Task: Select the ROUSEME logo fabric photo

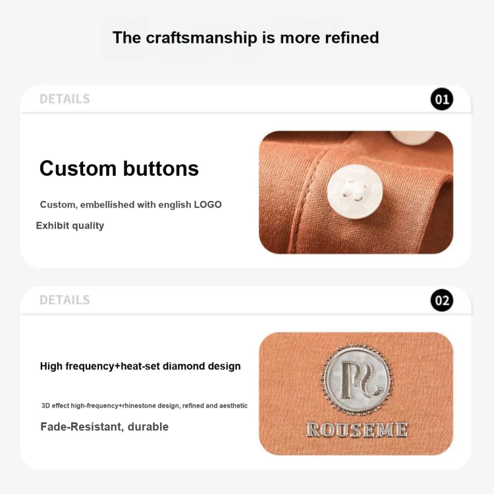Action: (x=356, y=393)
